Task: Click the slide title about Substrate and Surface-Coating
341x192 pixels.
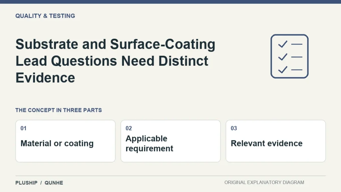Action: [x=116, y=61]
